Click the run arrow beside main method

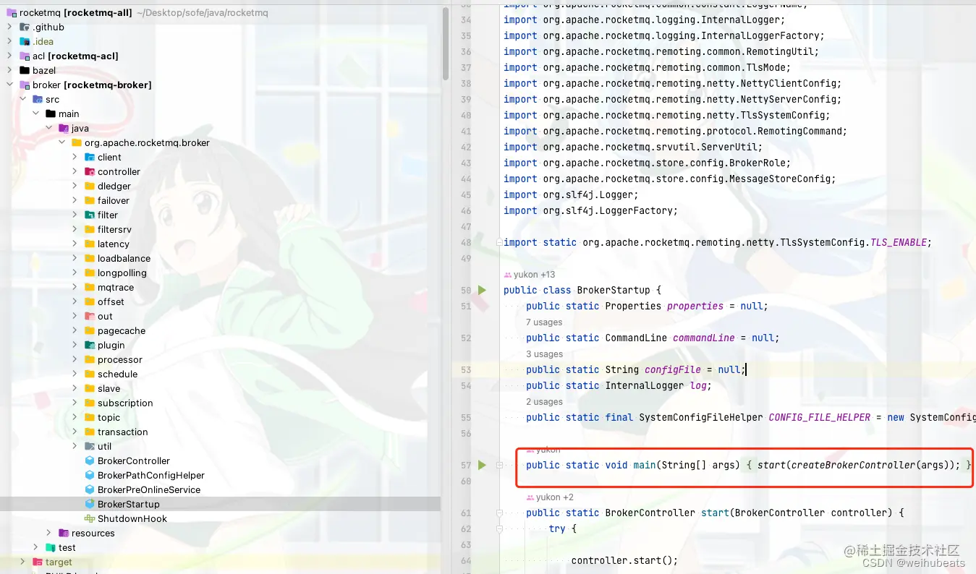482,465
